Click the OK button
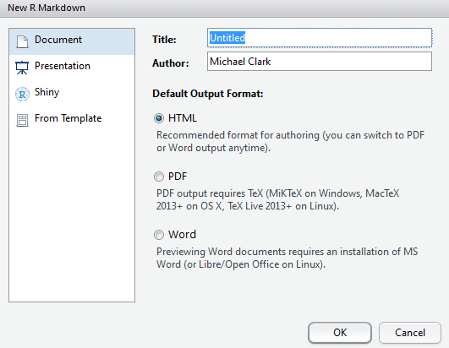Screen dimensions: 449x348 (x=340, y=333)
